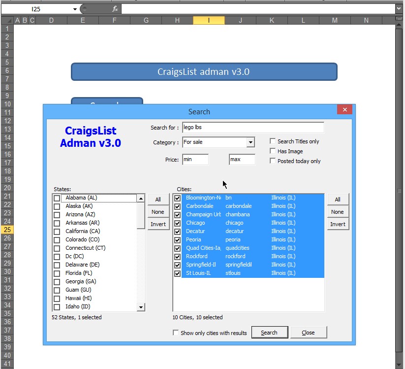Screen dimensions: 405x369
Task: Click the formula bar fx icon
Action: 115,9
